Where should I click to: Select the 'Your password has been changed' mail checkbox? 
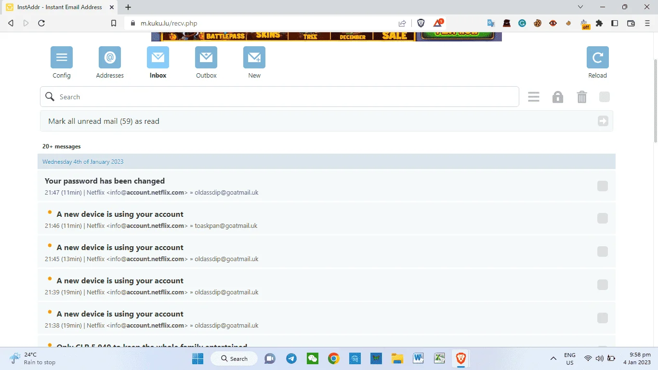point(603,186)
